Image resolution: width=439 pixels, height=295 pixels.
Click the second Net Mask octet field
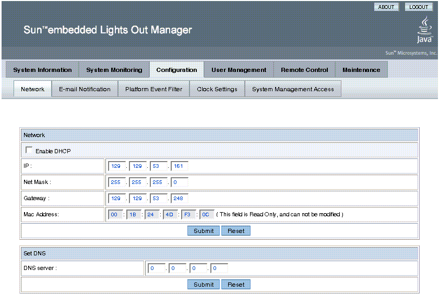click(x=138, y=182)
